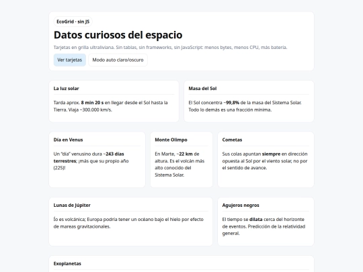This screenshot has width=363, height=272.
Task: Click the "Modo auto claro/oscuro" button
Action: (x=118, y=60)
